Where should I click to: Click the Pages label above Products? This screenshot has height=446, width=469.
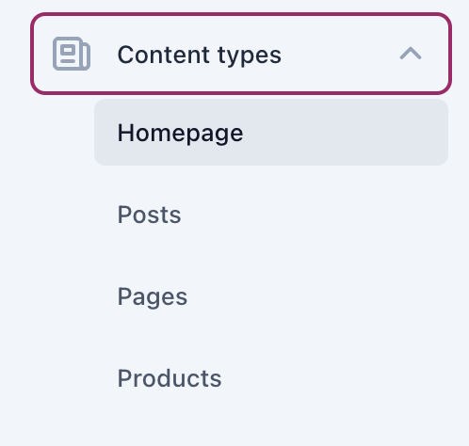[153, 297]
